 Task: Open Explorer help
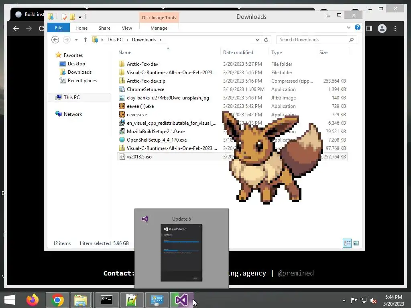pos(358,27)
